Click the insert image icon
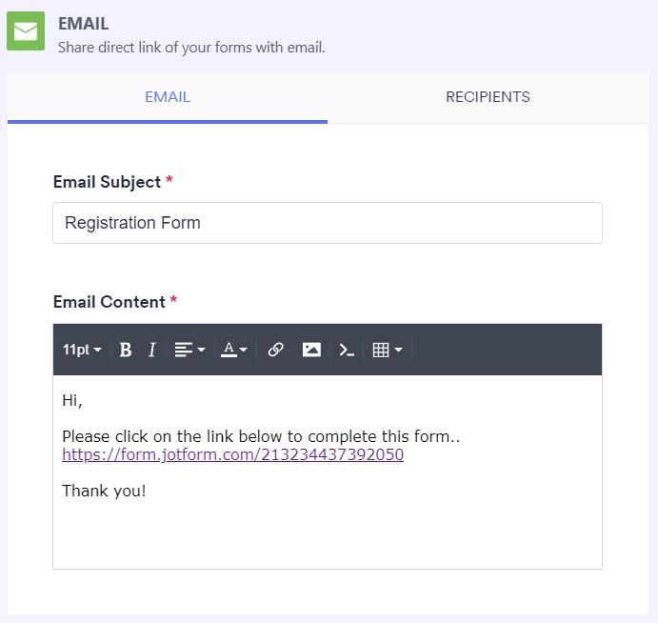This screenshot has width=658, height=623. tap(311, 350)
